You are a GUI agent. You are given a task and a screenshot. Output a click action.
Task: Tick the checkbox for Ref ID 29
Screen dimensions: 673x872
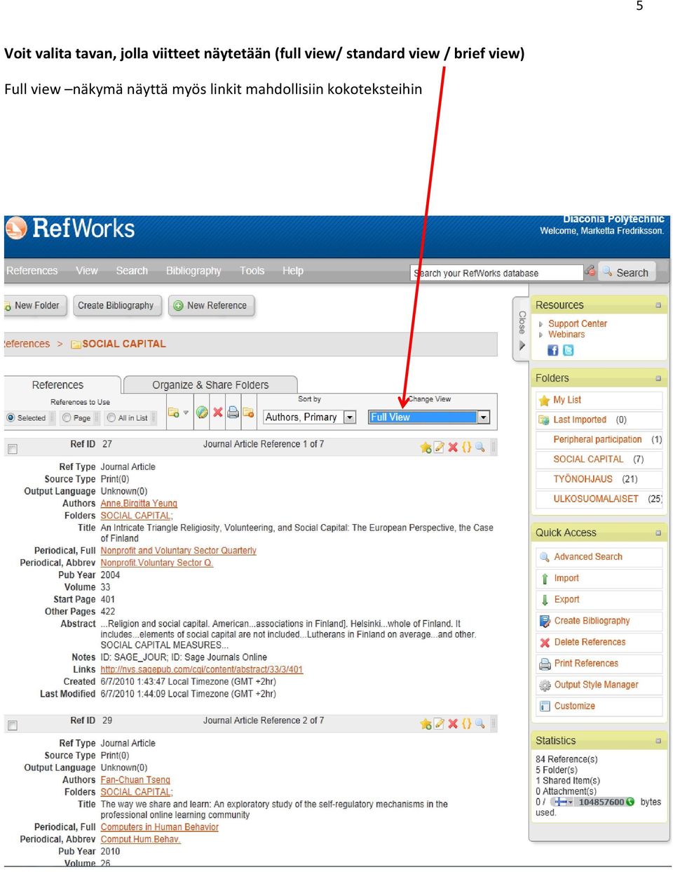[x=13, y=725]
